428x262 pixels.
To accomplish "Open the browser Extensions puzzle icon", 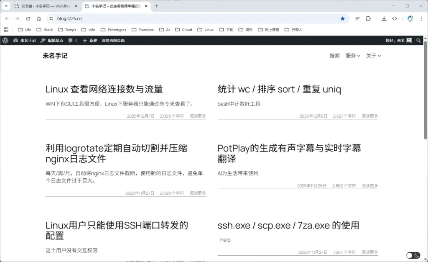I will [368, 18].
